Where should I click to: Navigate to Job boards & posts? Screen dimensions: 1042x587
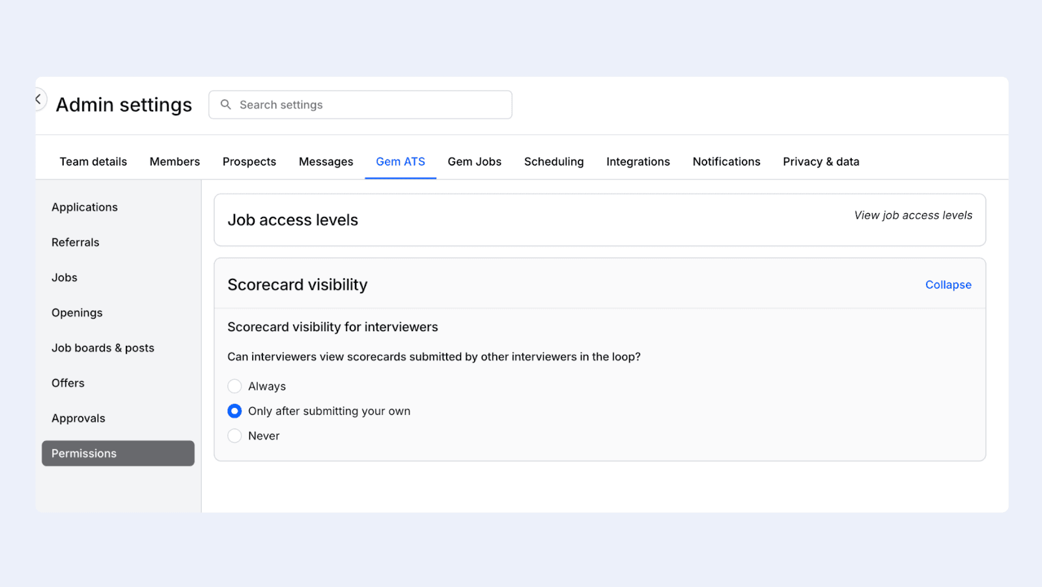coord(102,347)
